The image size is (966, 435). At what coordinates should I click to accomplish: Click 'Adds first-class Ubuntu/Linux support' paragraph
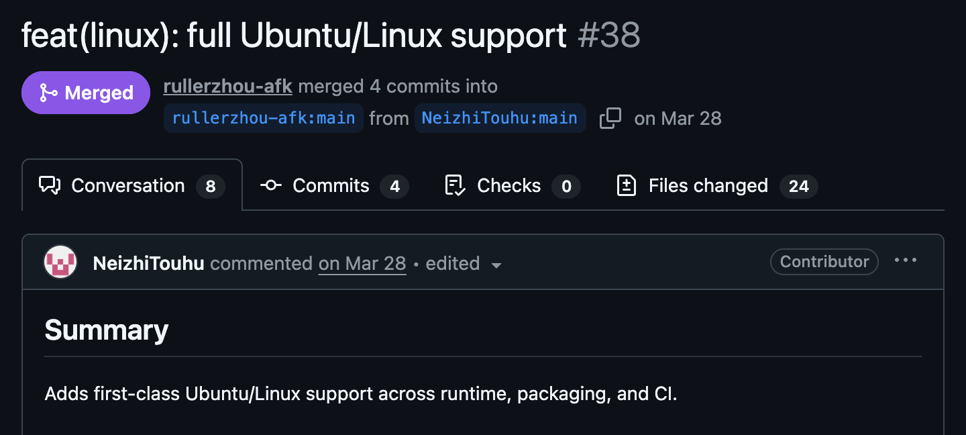click(x=361, y=393)
